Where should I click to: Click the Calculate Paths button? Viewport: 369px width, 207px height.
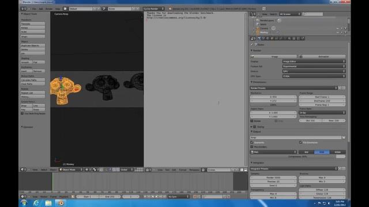pyautogui.click(x=33, y=80)
